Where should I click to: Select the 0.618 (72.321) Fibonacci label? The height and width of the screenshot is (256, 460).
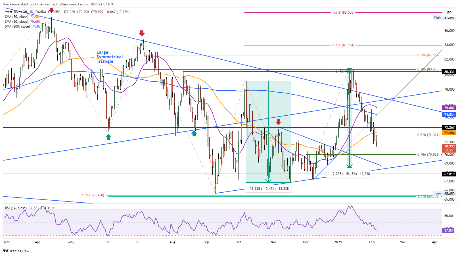pos(428,135)
